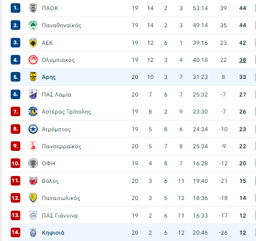The height and width of the screenshot is (241, 256).
Task: Click the Παναθηναϊκός green shamrock crest
Action: coord(33,25)
